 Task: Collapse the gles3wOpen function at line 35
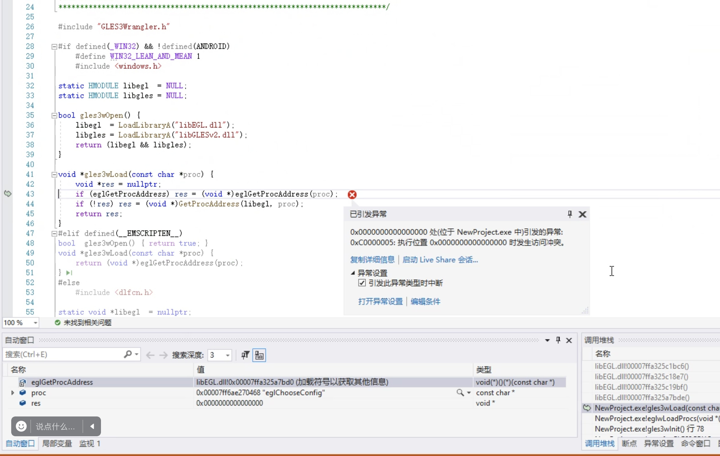[x=54, y=115]
